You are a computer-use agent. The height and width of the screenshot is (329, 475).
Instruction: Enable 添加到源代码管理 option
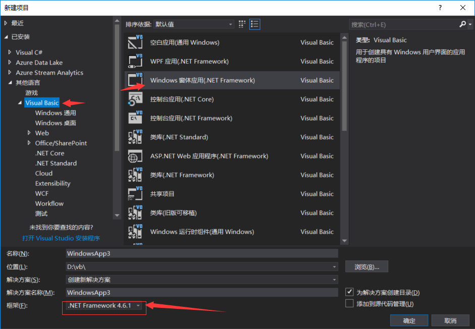click(349, 303)
